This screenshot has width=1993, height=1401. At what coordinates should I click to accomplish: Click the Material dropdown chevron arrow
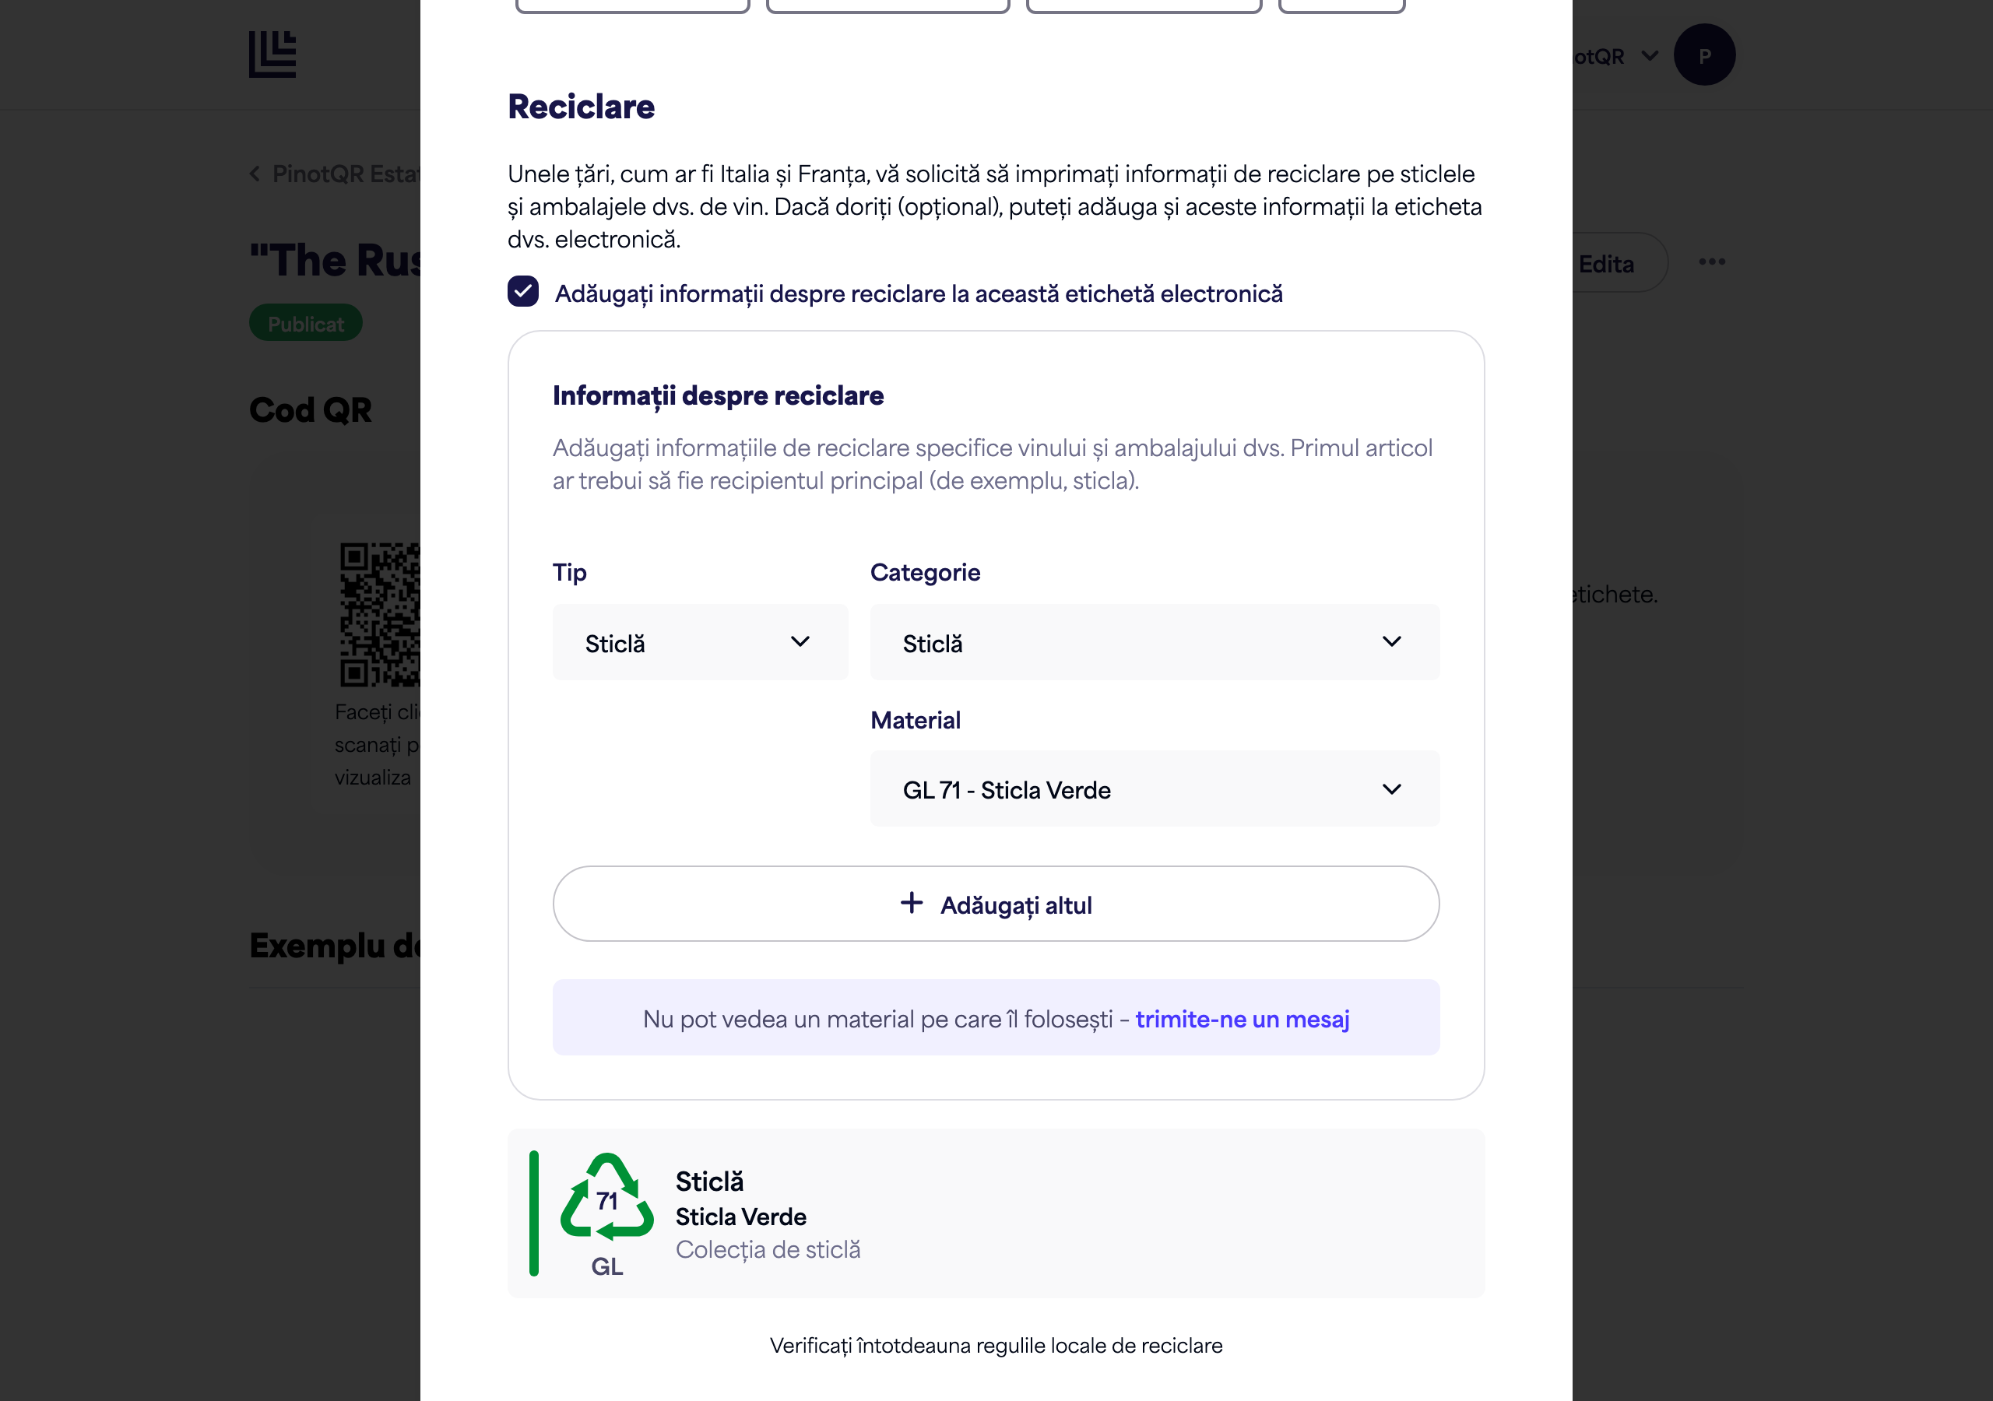1391,789
